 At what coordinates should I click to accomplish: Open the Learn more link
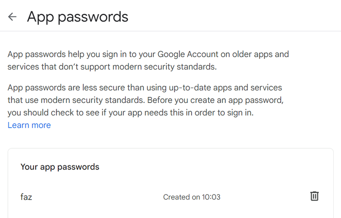click(x=29, y=125)
